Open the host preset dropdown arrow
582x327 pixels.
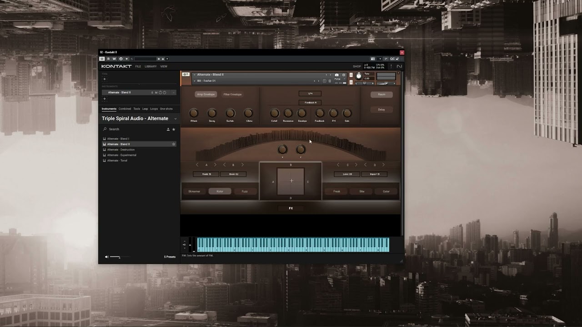click(x=167, y=59)
